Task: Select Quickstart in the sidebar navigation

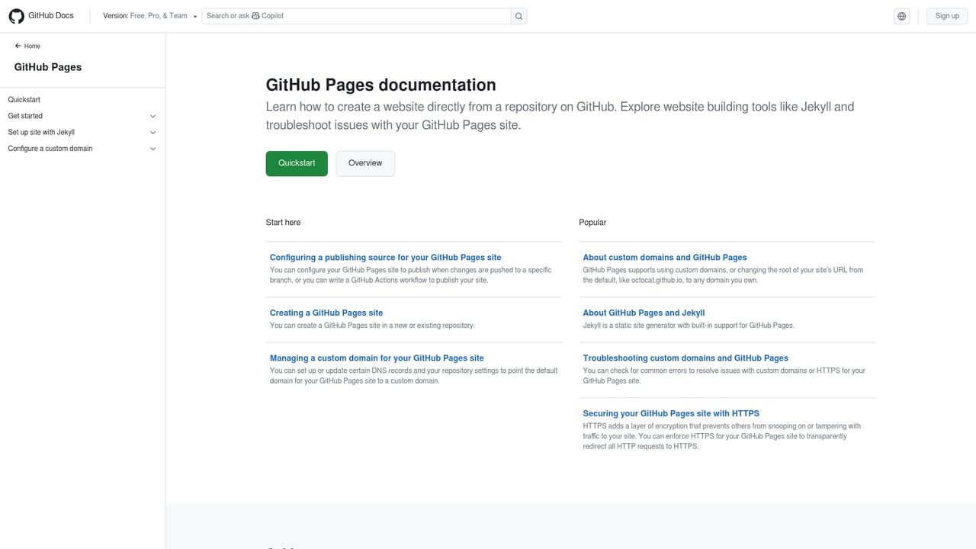Action: coord(24,99)
